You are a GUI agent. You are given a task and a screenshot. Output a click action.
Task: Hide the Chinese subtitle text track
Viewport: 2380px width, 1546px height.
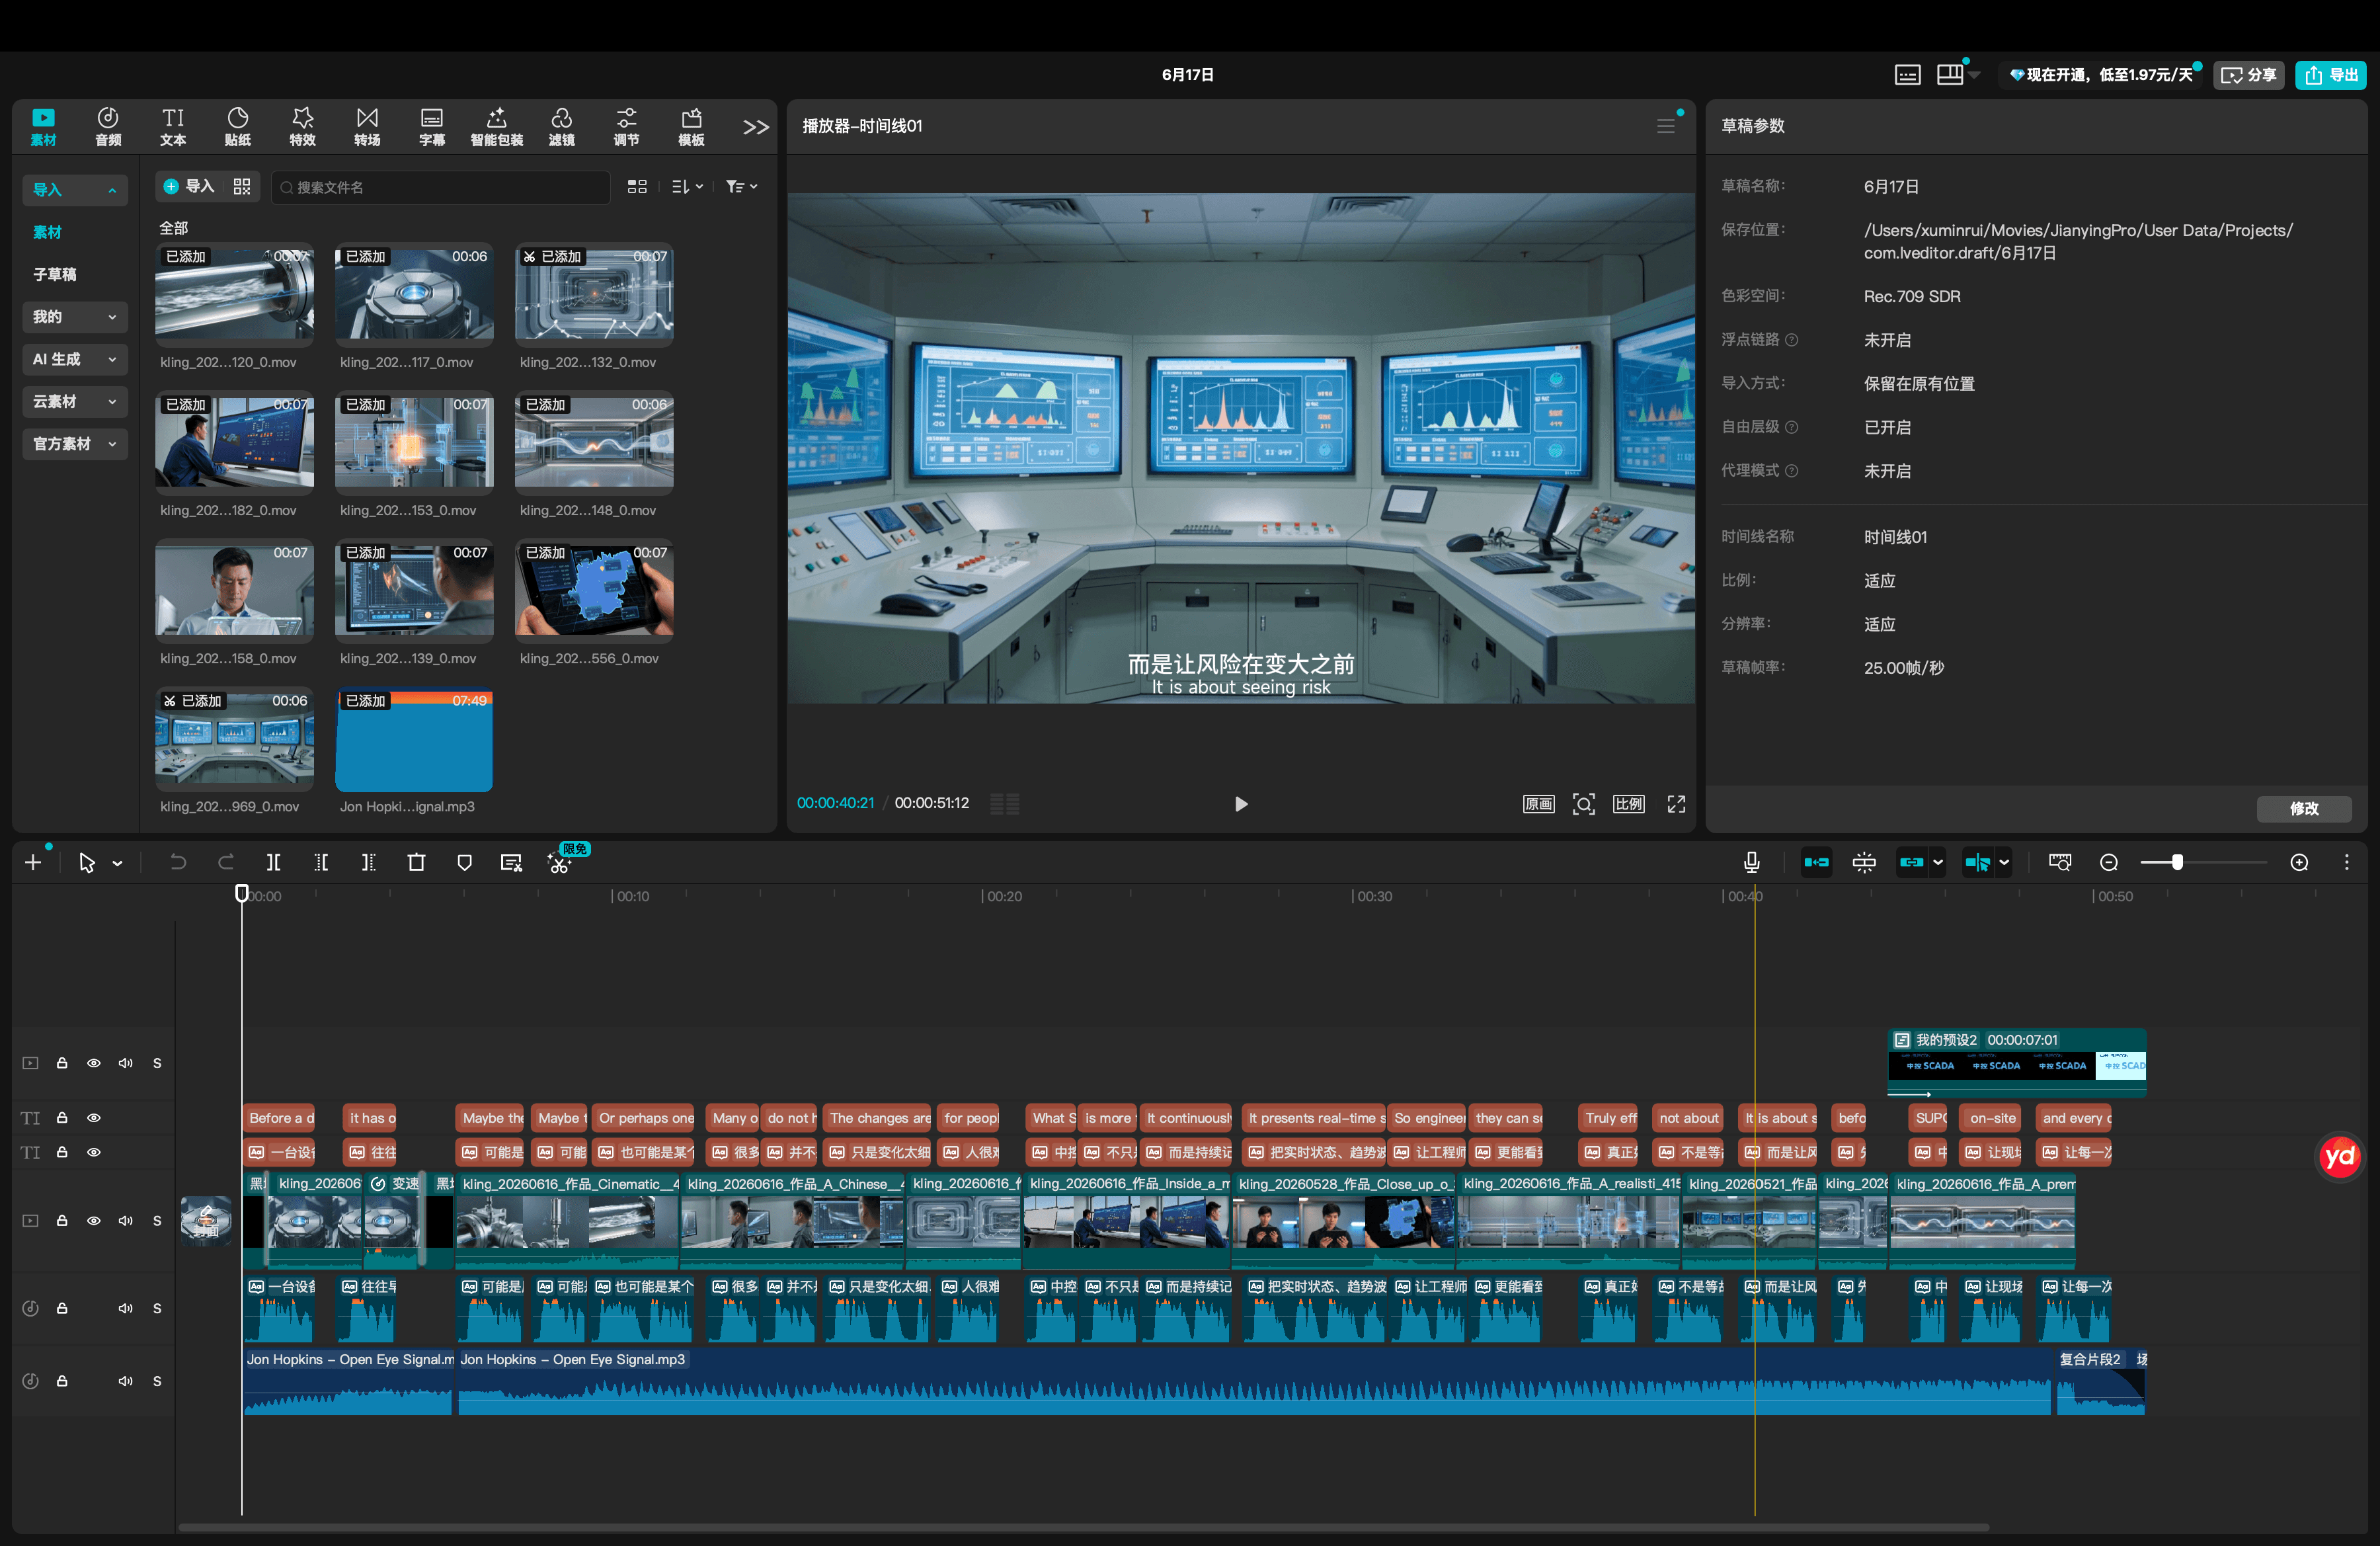click(x=94, y=1152)
